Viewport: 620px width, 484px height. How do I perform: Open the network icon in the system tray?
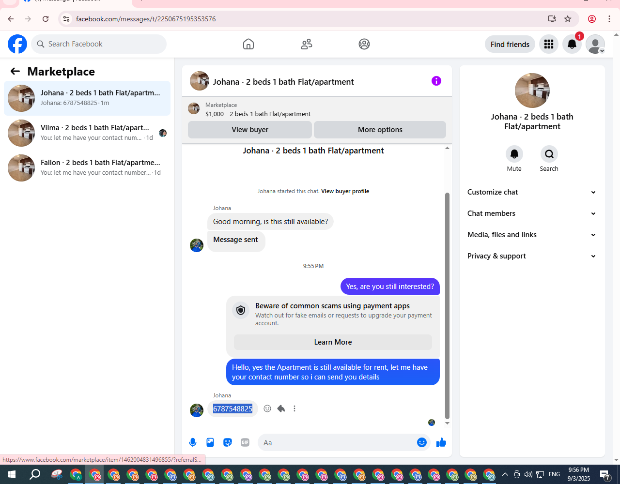point(540,474)
